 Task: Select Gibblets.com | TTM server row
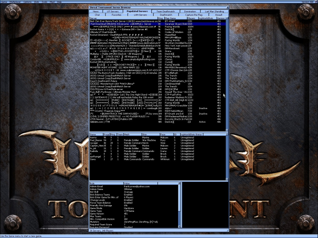click(x=157, y=122)
